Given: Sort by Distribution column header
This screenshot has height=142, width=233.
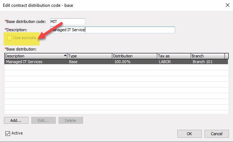Looking at the screenshot, I should (x=134, y=56).
